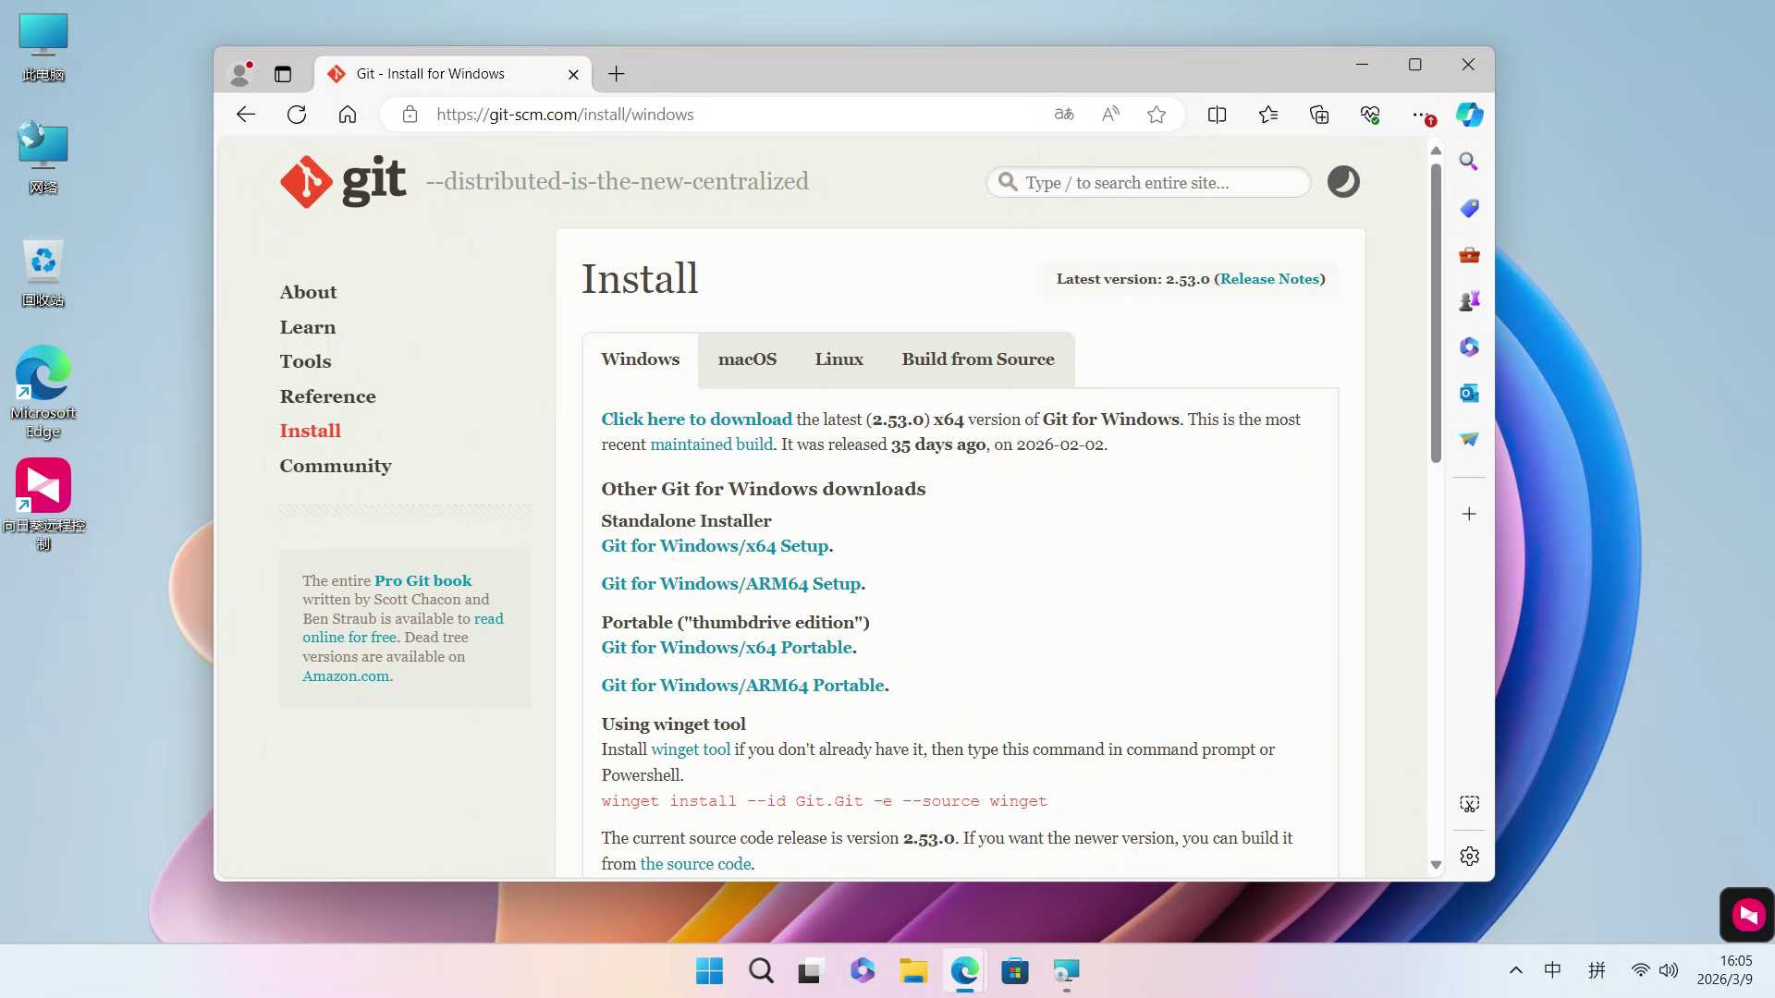Open the Copilot icon in the toolbar
The height and width of the screenshot is (998, 1775).
click(x=1469, y=115)
